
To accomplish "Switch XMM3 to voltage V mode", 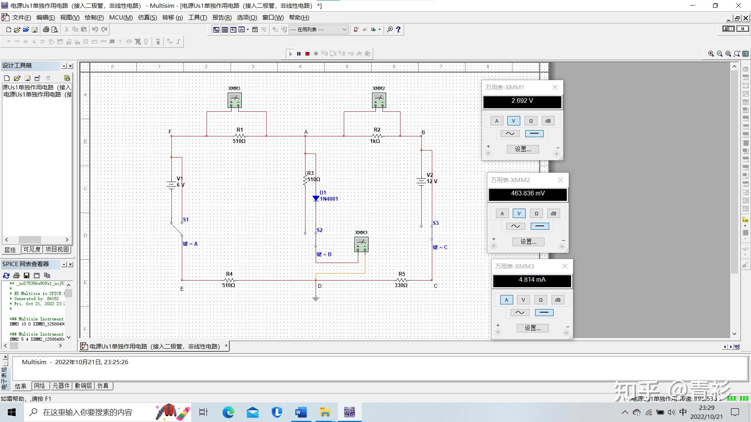I will (523, 300).
